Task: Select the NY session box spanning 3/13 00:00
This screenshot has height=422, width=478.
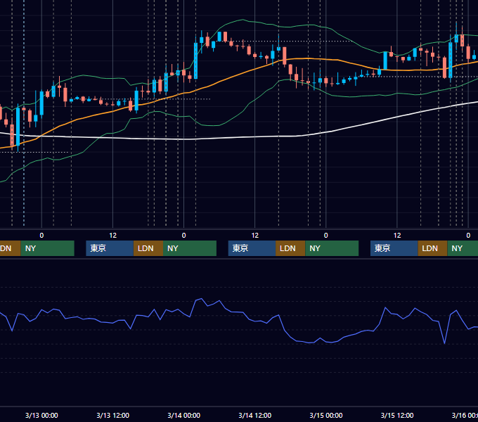Action: [x=48, y=248]
